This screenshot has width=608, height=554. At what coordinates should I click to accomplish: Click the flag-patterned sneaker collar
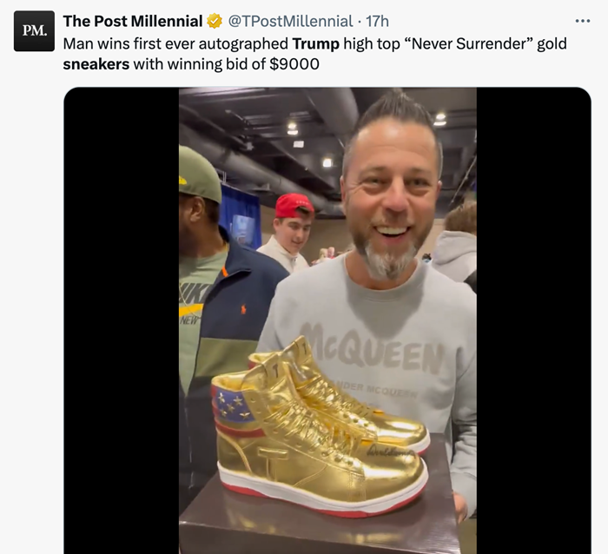pos(233,406)
